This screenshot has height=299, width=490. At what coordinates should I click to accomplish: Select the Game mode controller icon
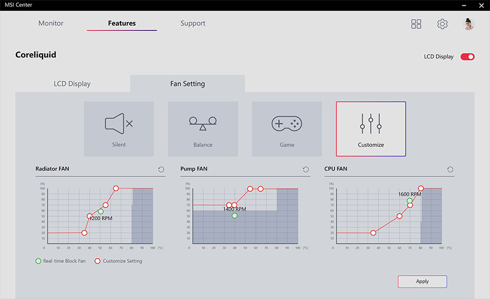[x=287, y=124]
